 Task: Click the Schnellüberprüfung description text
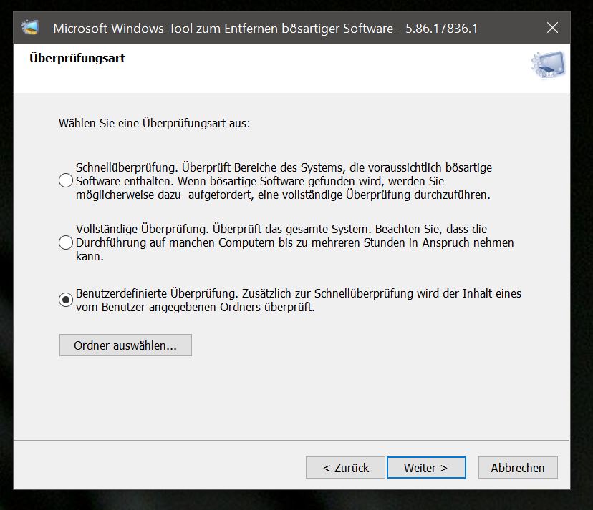[x=284, y=181]
